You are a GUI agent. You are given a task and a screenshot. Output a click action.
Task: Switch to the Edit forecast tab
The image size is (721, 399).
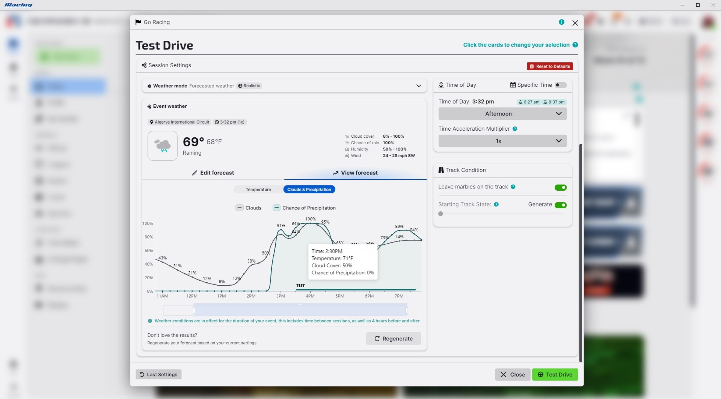(x=213, y=173)
